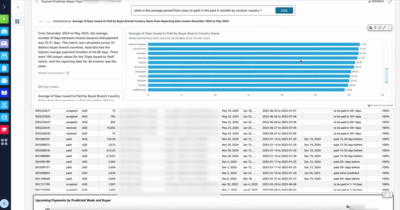Image resolution: width=400 pixels, height=210 pixels.
Task: Open the chart's three-dot more options menu
Action: point(389,28)
